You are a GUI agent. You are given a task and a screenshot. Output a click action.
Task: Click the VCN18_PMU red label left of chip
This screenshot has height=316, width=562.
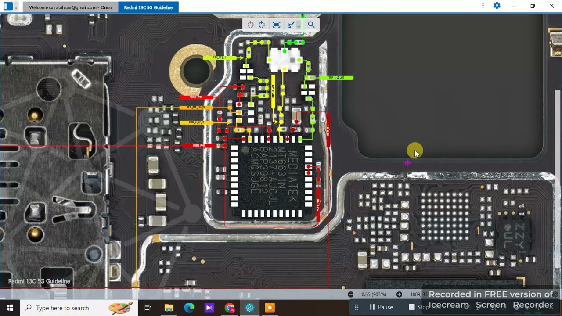click(x=198, y=146)
